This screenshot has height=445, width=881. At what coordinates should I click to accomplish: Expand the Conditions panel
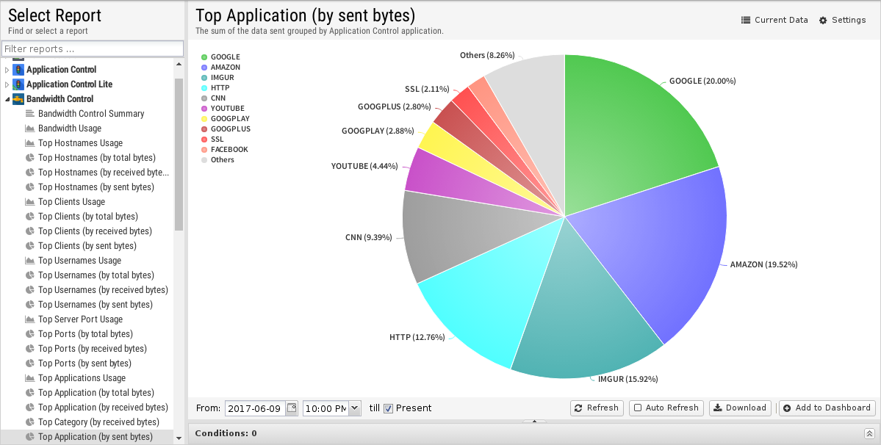869,433
